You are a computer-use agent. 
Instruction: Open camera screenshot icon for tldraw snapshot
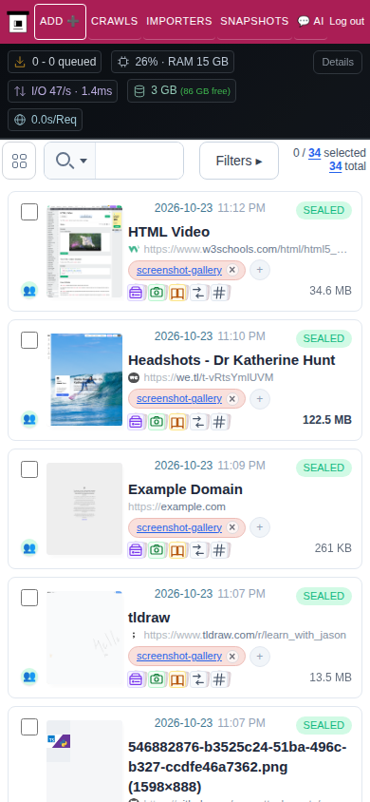click(x=157, y=678)
